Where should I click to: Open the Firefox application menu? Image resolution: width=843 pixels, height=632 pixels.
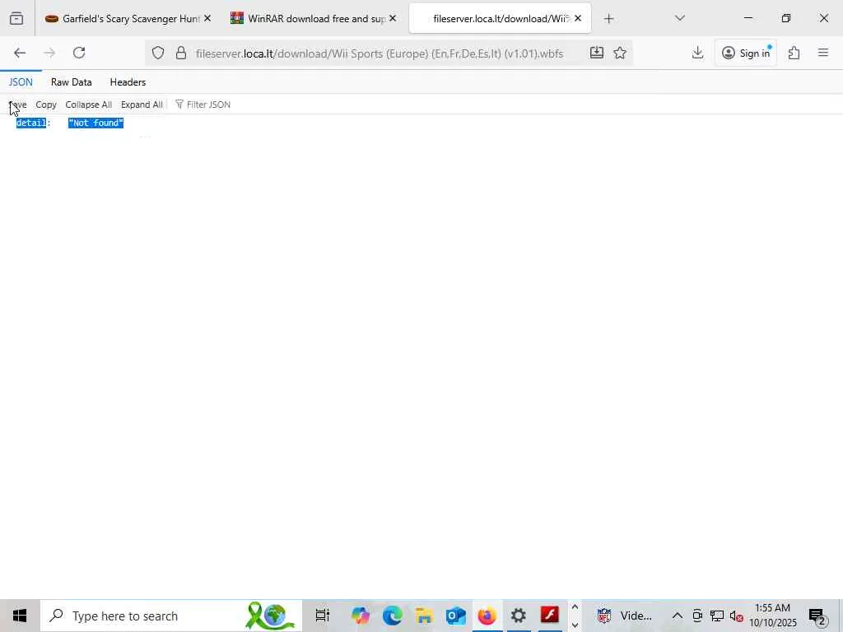tap(823, 53)
